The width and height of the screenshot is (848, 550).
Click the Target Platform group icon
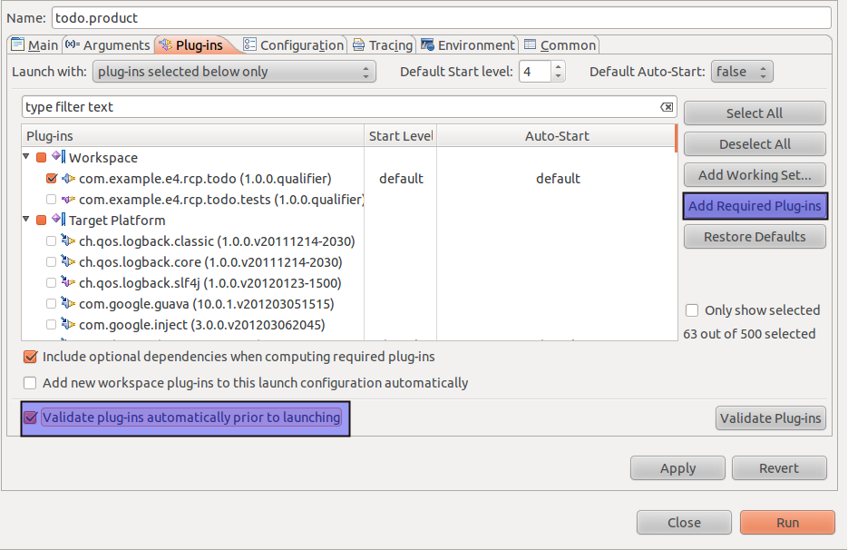(x=58, y=221)
